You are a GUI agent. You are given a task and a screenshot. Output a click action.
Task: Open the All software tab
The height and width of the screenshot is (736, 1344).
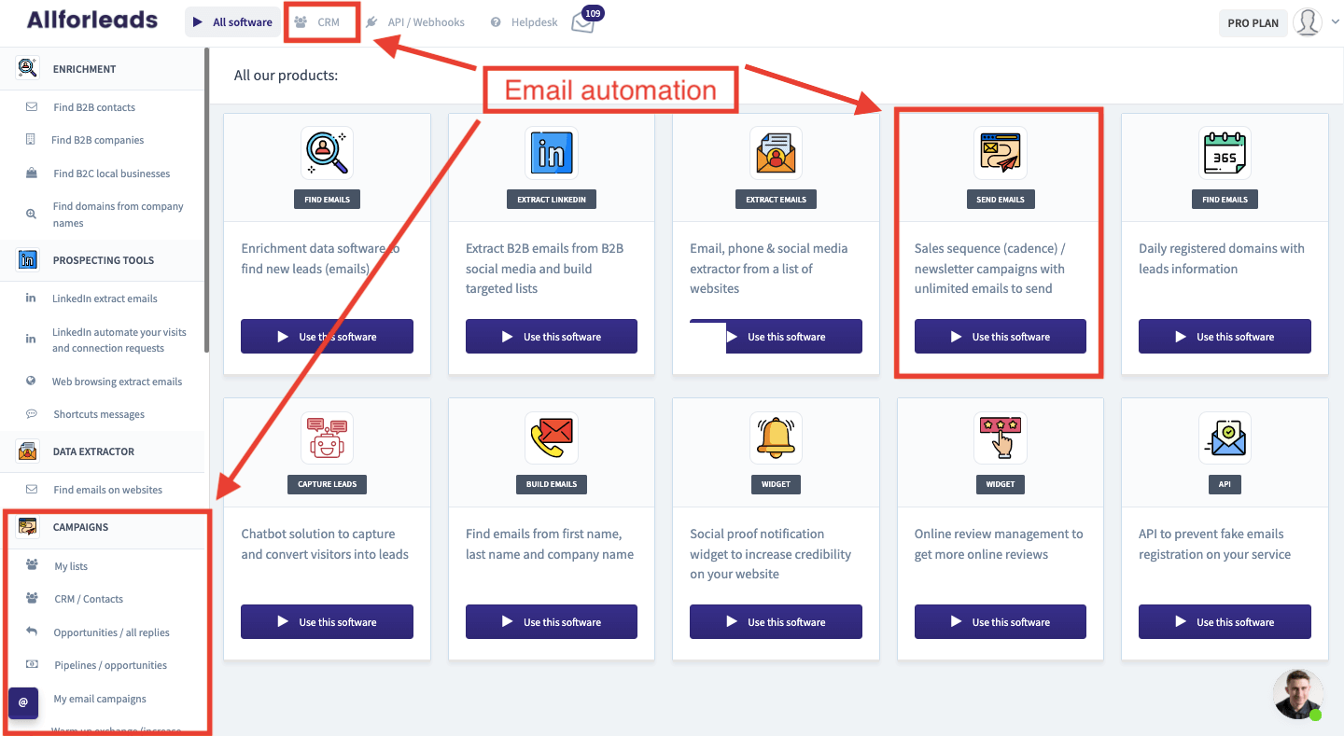tap(232, 22)
